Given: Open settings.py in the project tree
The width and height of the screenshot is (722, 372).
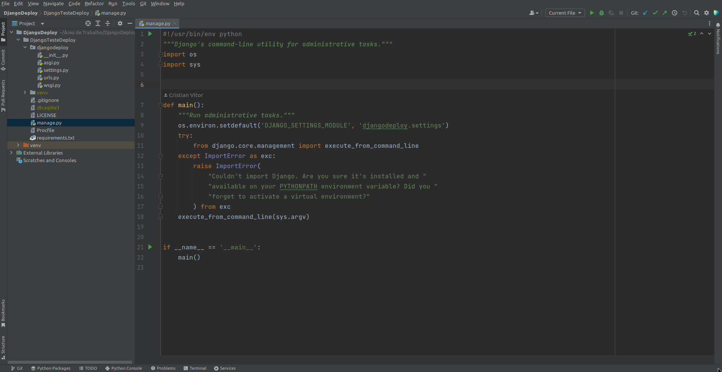Looking at the screenshot, I should click(56, 70).
